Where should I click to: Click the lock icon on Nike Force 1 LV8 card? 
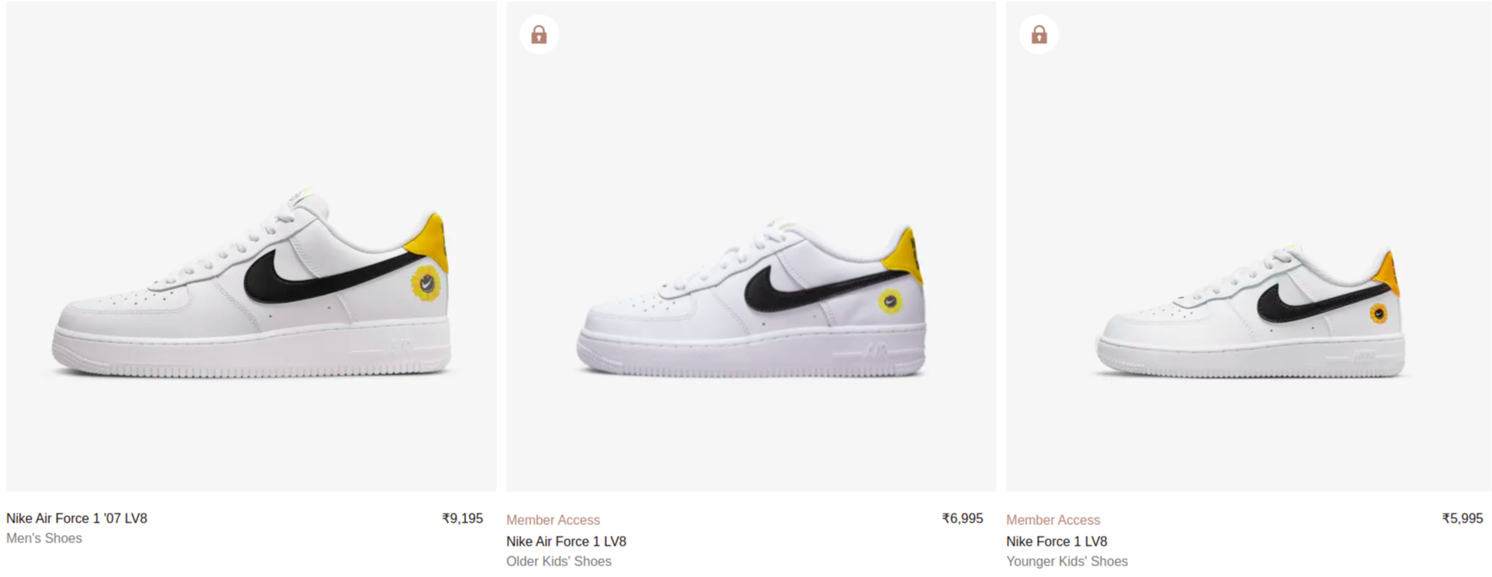1039,35
